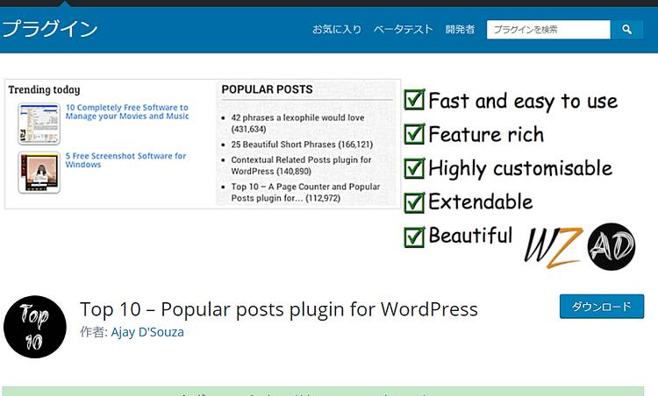The image size is (658, 396).
Task: Click the WZ logo in banner
Action: pyautogui.click(x=554, y=247)
